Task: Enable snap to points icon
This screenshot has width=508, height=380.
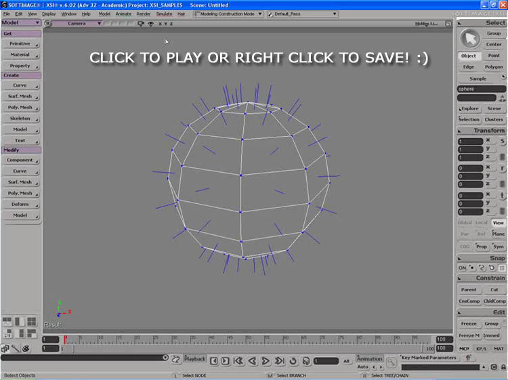Action: pos(472,268)
